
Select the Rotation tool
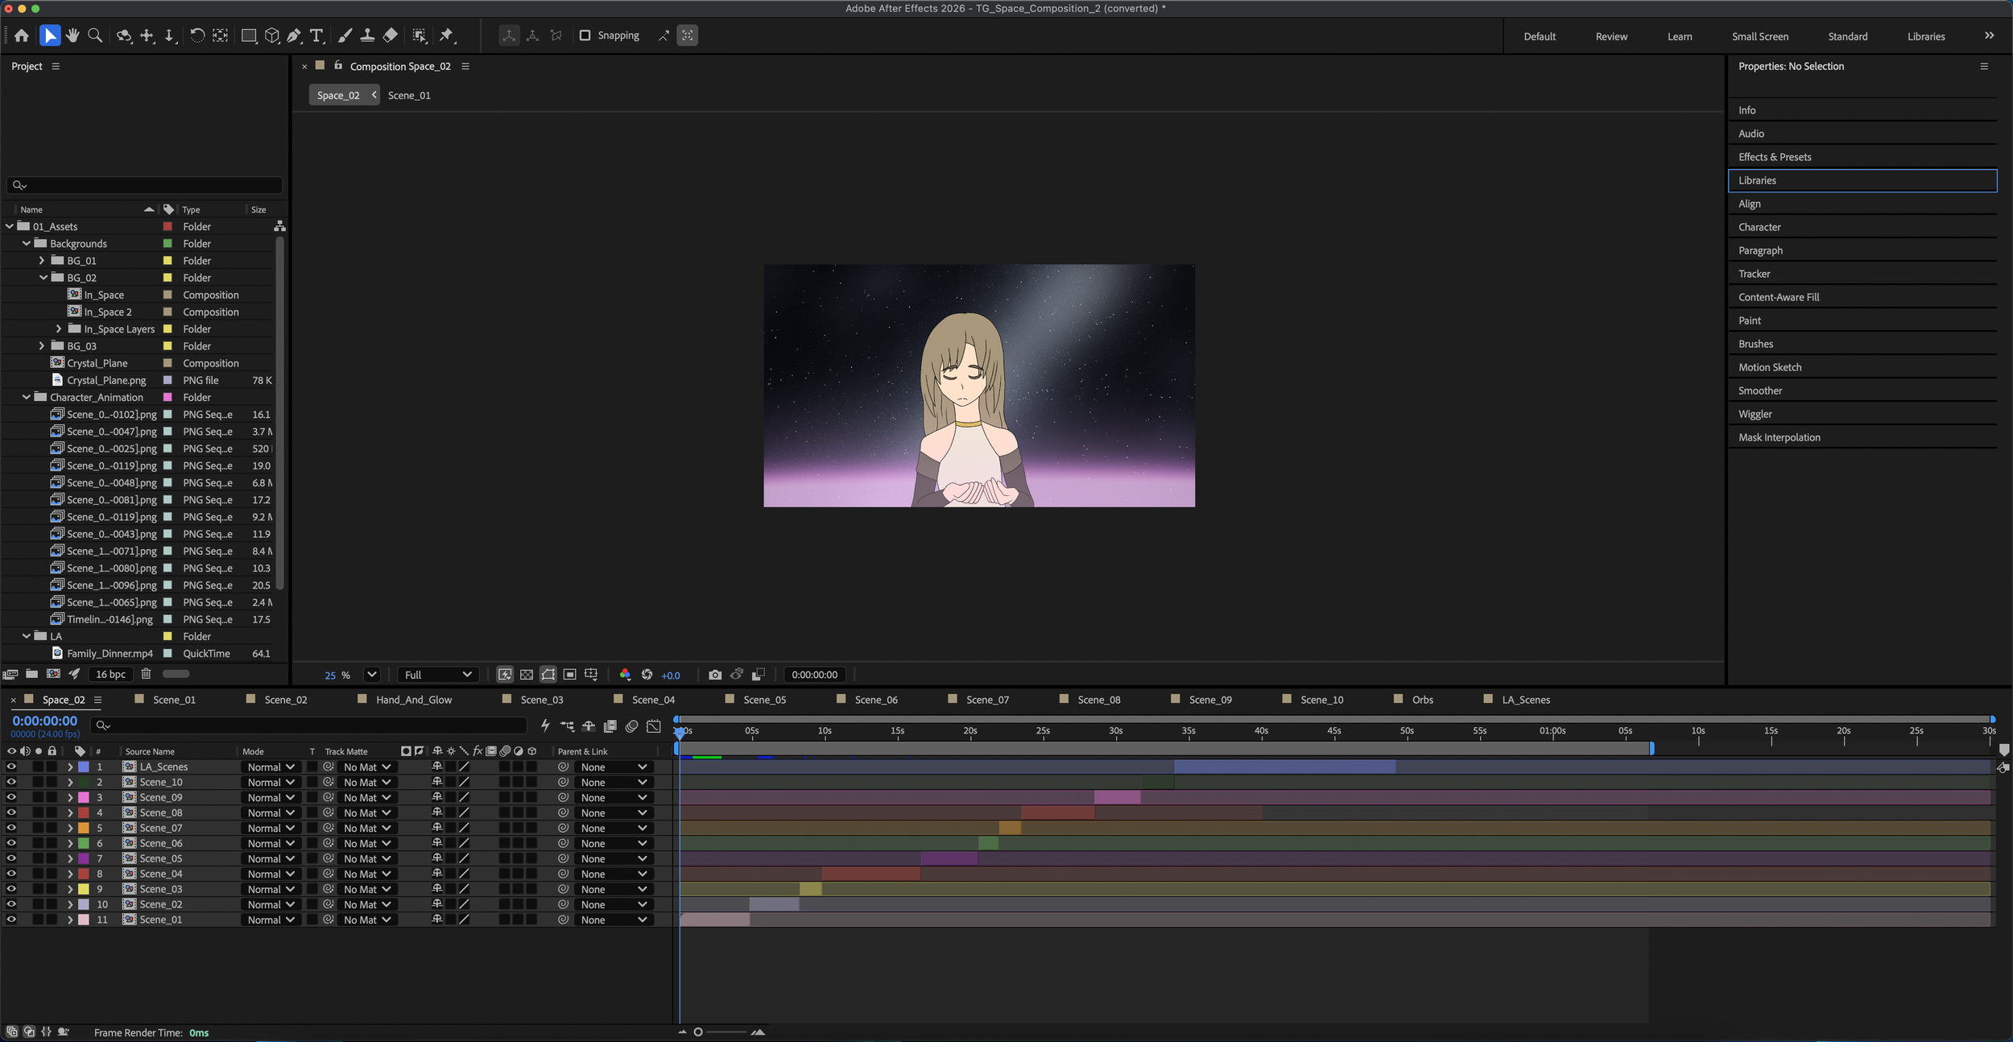coord(197,35)
